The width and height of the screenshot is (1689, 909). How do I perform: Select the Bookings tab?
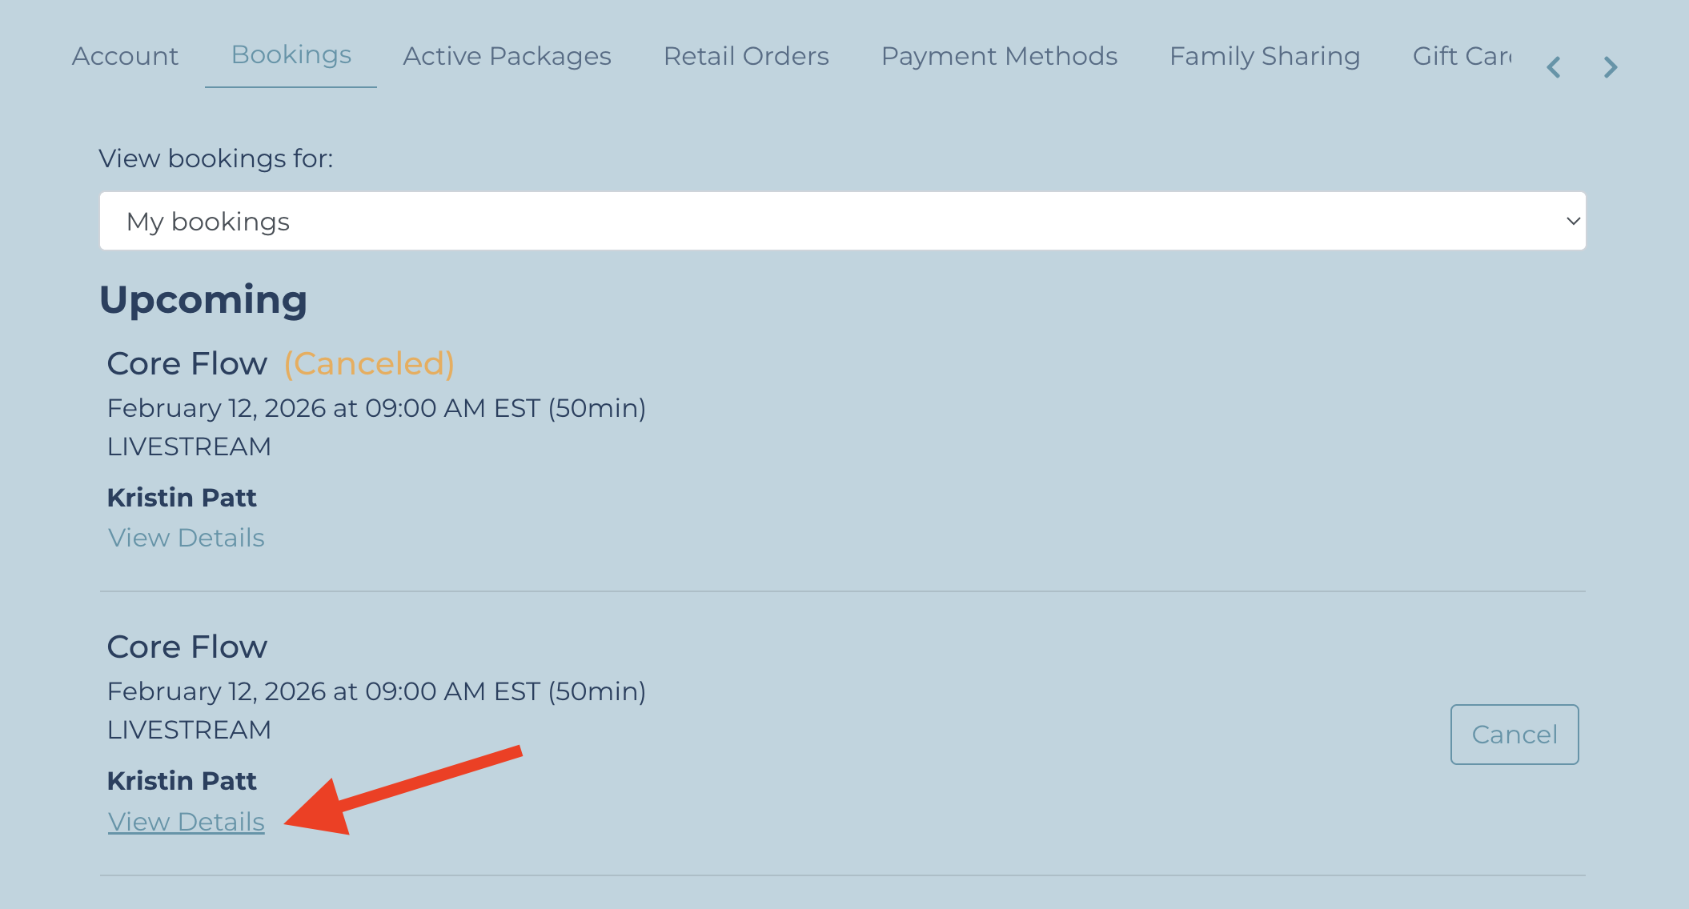click(x=291, y=55)
